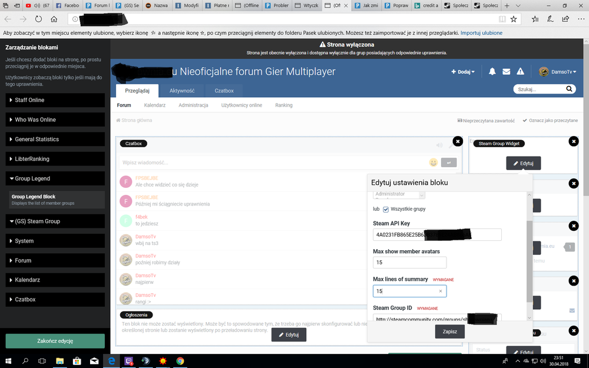
Task: Click the Szukaj search field
Action: 539,89
